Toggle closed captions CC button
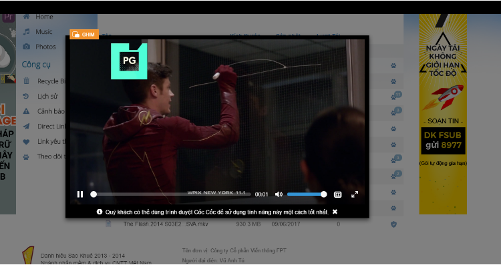This screenshot has height=265, width=501. click(338, 194)
